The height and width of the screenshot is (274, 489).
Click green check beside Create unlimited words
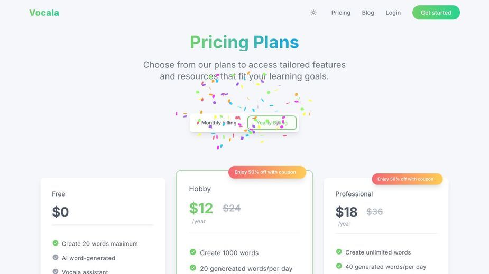point(339,252)
